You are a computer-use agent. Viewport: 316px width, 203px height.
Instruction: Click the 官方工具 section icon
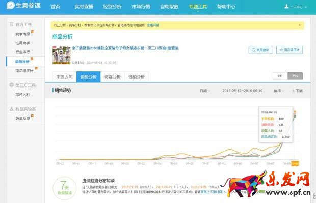tap(12, 24)
